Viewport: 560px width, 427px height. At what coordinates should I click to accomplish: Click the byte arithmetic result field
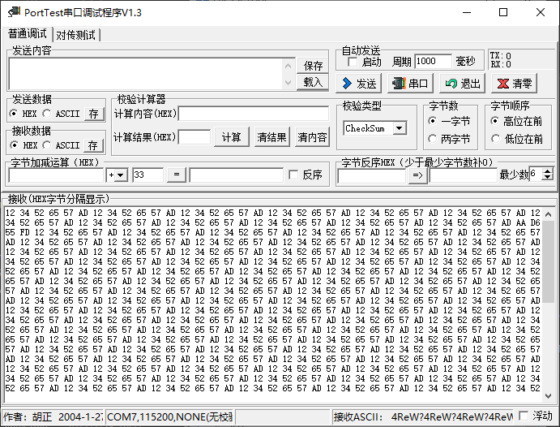tap(237, 175)
